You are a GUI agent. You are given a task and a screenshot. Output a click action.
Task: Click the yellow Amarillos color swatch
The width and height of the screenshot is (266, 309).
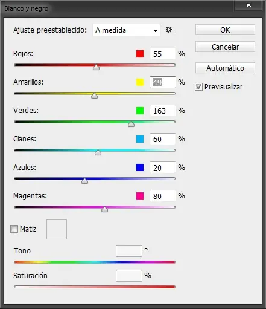click(140, 82)
